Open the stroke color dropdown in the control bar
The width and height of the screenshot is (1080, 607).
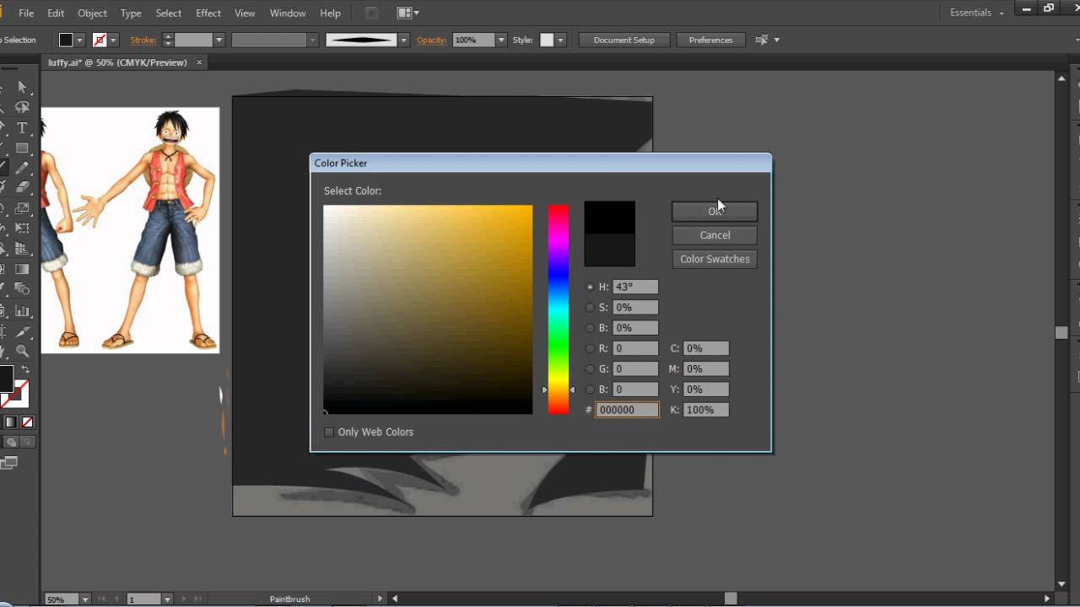(x=112, y=40)
